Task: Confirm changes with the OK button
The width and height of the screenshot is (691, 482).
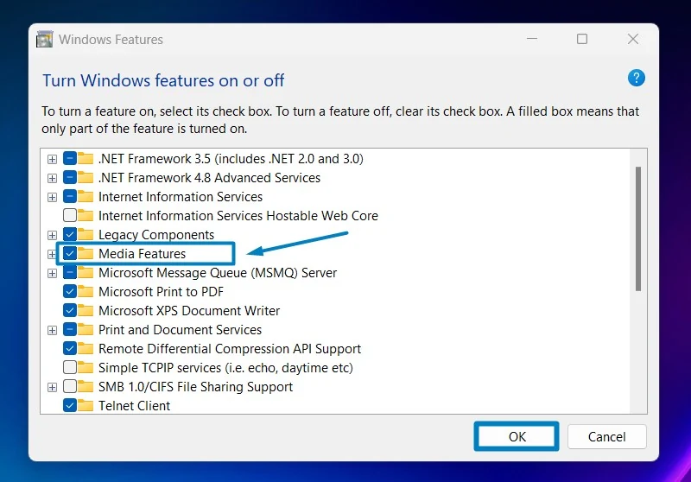Action: [x=517, y=436]
